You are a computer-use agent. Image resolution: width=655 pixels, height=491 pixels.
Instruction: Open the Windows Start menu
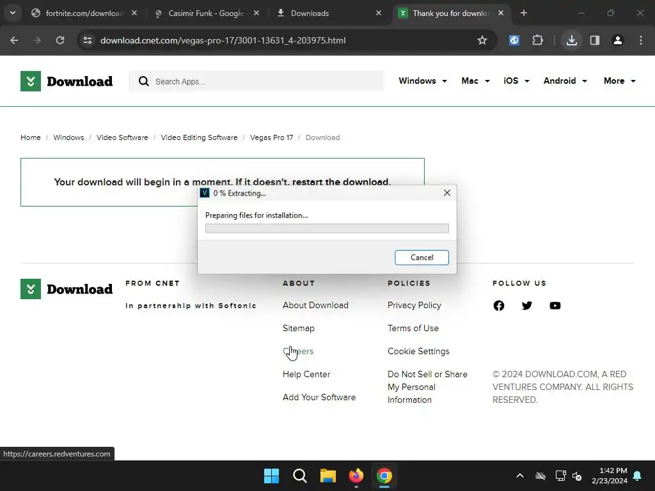271,476
